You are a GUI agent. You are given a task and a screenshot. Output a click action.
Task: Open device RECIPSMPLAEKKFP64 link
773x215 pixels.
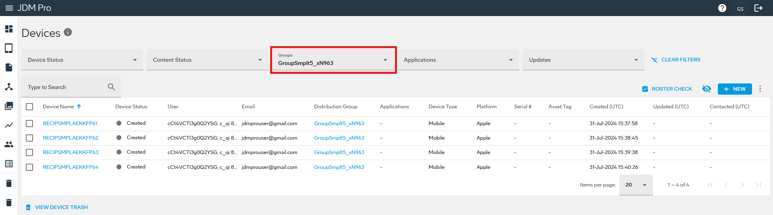[70, 167]
